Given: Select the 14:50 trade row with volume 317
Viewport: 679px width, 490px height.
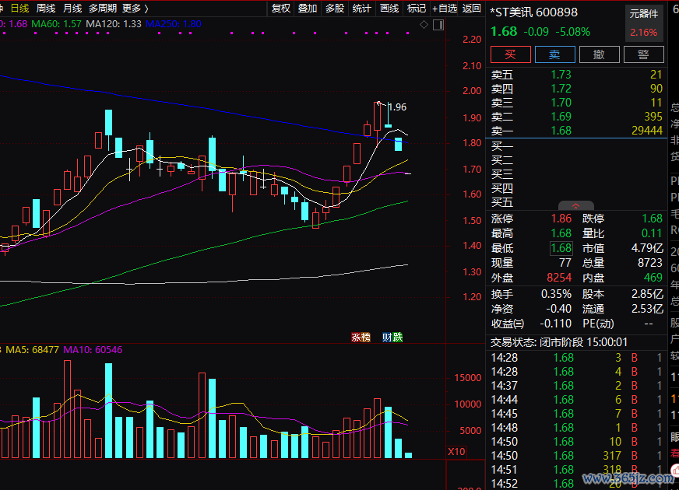Looking at the screenshot, I should point(576,456).
